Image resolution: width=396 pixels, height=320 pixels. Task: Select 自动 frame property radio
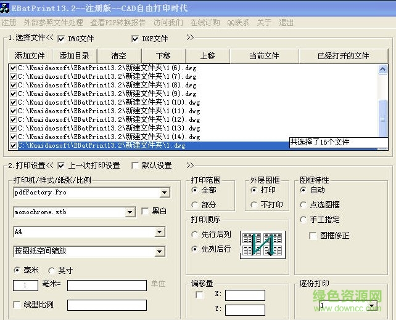click(303, 190)
